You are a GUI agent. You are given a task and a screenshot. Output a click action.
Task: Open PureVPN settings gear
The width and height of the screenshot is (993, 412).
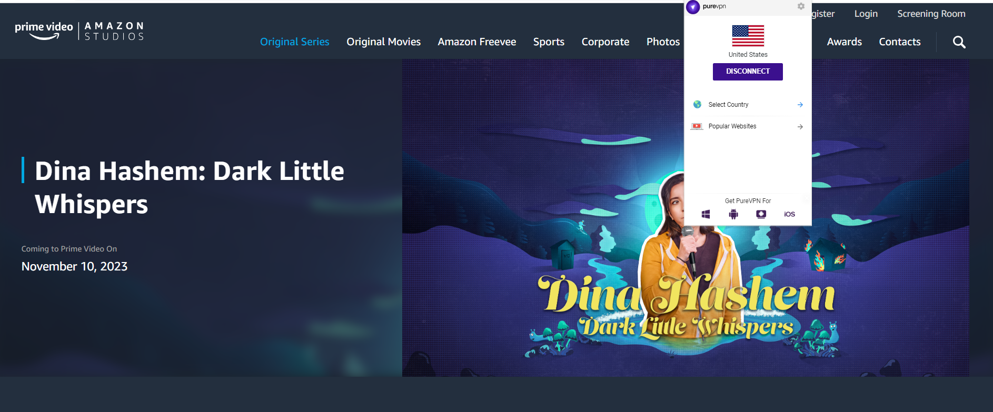(801, 6)
